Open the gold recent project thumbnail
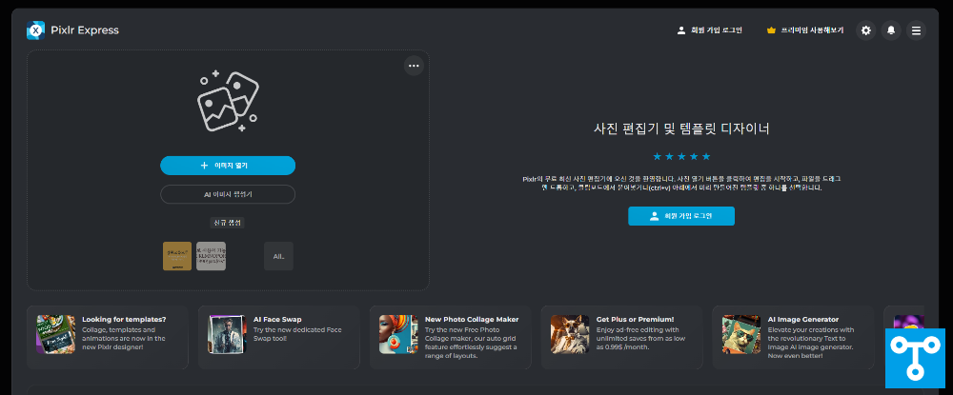Image resolution: width=953 pixels, height=395 pixels. (x=177, y=256)
